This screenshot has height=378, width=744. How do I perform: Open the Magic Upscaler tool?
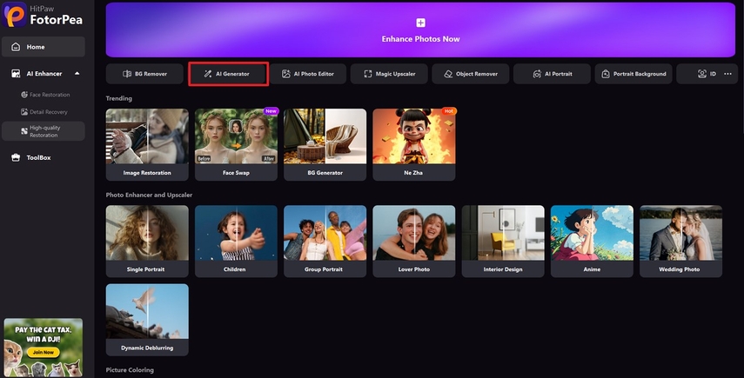[x=389, y=74]
